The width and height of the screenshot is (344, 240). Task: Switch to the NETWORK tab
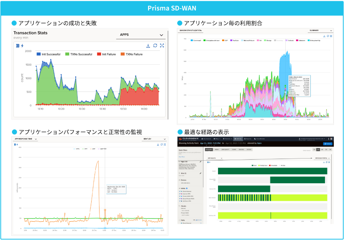209,150
